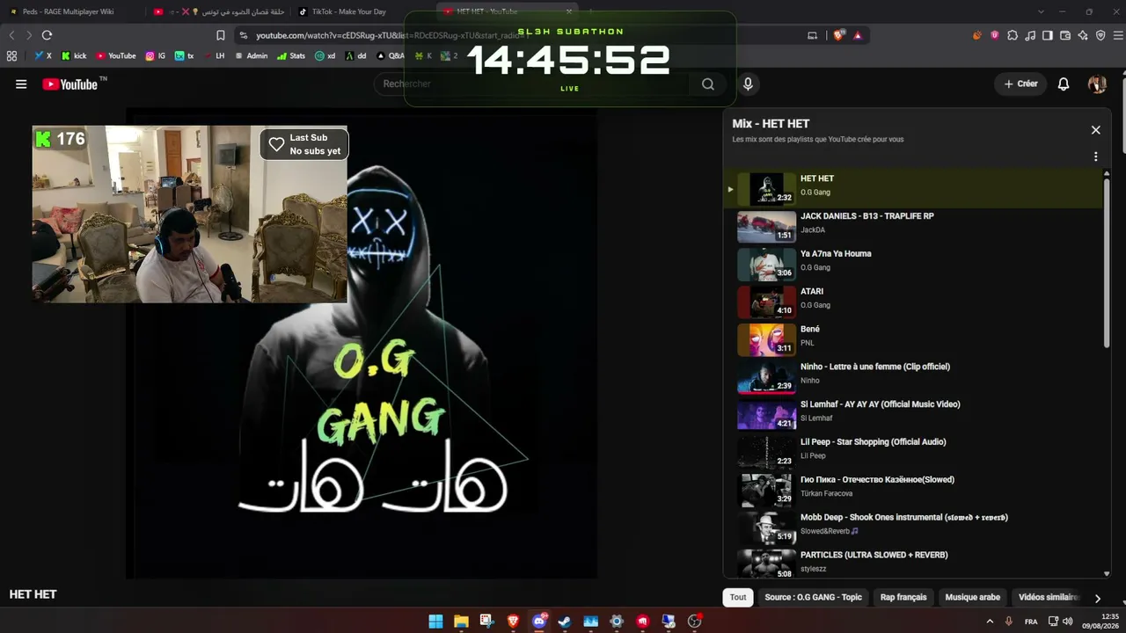This screenshot has width=1126, height=633.
Task: Open the browser extensions puzzle icon
Action: (x=1013, y=35)
